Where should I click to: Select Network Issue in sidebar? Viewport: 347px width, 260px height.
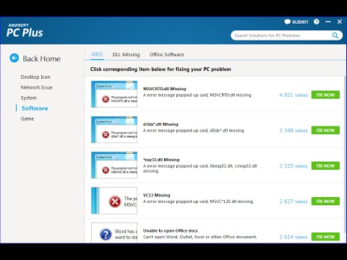point(36,87)
